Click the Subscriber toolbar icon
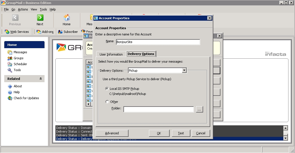Screen dimensions: 295x153 68,32
